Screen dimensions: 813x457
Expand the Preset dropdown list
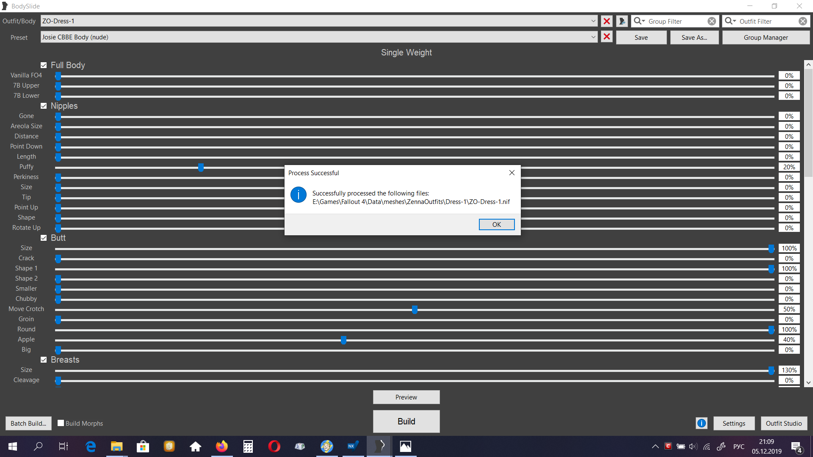click(x=593, y=37)
